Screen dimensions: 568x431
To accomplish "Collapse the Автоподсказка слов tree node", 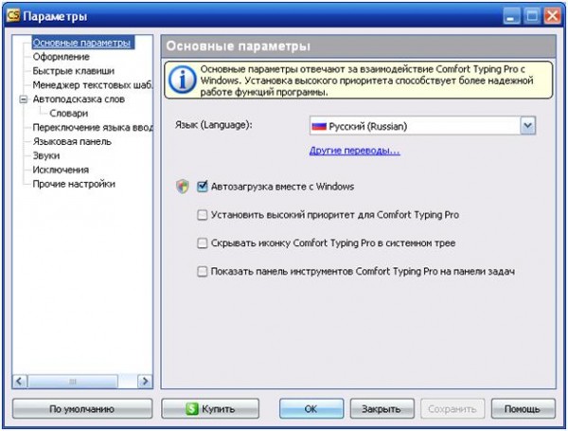I will 23,99.
